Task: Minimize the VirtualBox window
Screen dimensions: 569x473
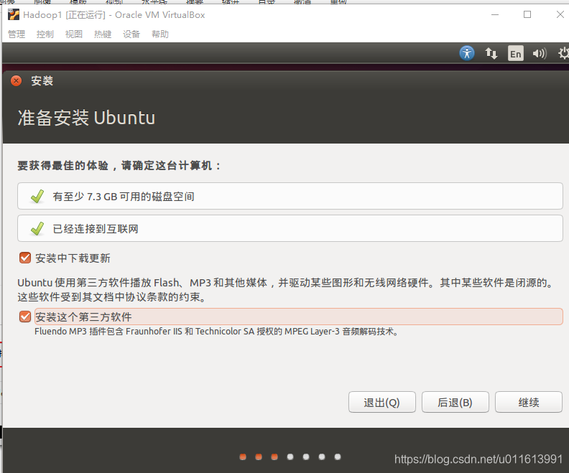Action: (495, 14)
